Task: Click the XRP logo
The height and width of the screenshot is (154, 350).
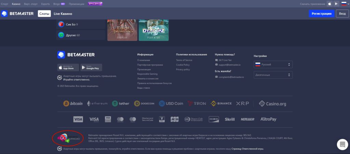Action: [242, 103]
